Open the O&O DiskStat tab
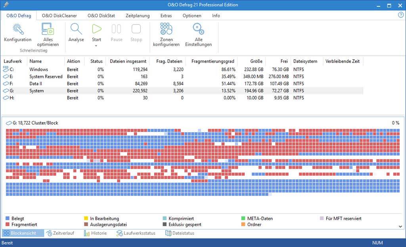 click(101, 15)
